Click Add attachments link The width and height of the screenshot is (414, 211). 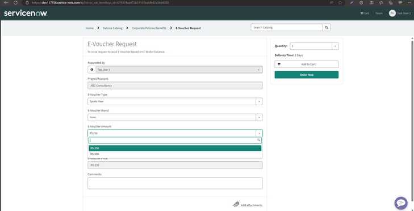[252, 205]
